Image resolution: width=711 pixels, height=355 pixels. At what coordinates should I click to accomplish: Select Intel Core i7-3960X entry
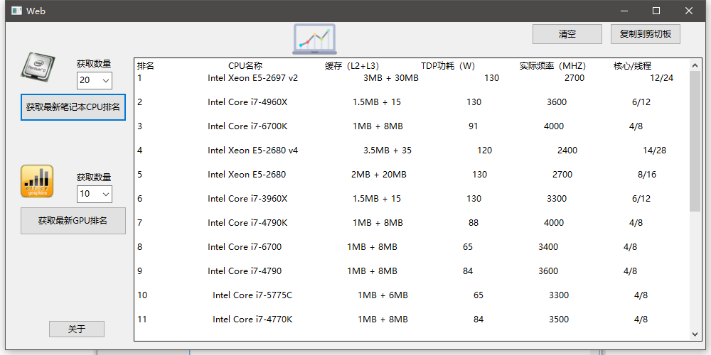click(x=247, y=199)
